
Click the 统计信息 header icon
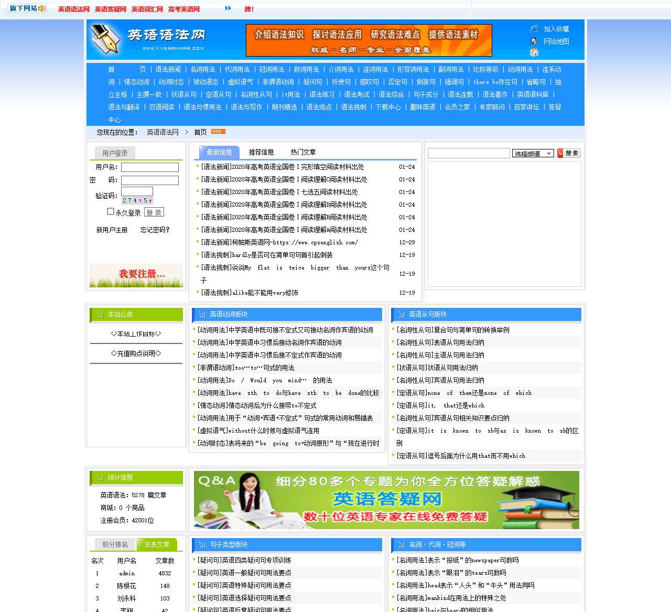click(x=100, y=478)
